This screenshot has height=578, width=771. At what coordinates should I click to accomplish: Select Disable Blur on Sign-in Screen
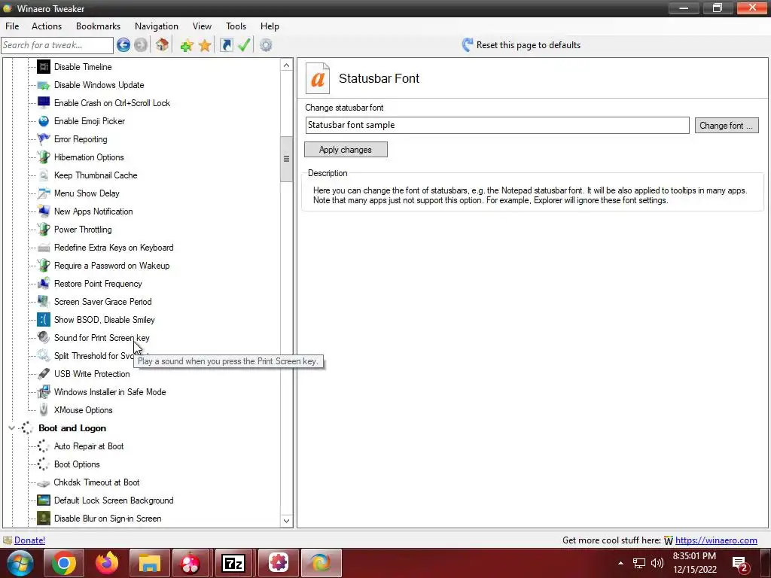pos(108,519)
